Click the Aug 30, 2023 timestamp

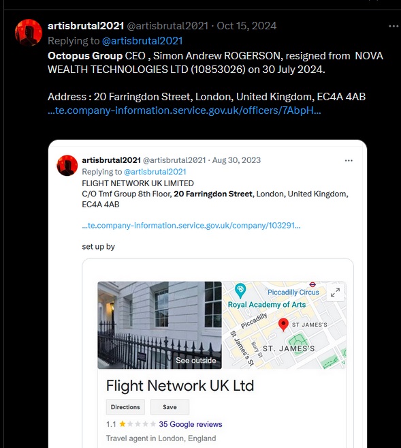tap(236, 160)
